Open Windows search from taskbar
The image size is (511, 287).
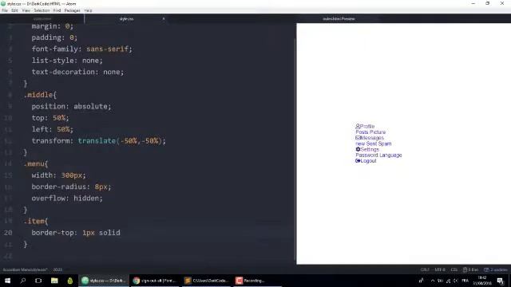coord(23,281)
